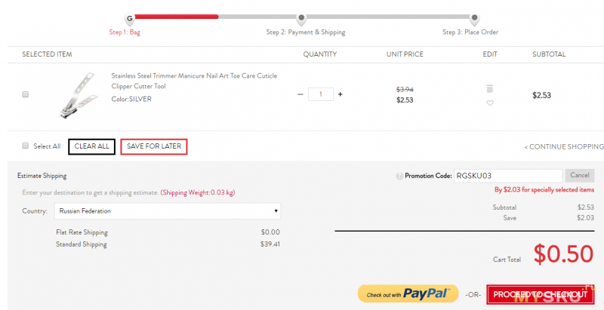This screenshot has width=604, height=310.
Task: Click the Promotion Code help question mark icon
Action: (399, 176)
